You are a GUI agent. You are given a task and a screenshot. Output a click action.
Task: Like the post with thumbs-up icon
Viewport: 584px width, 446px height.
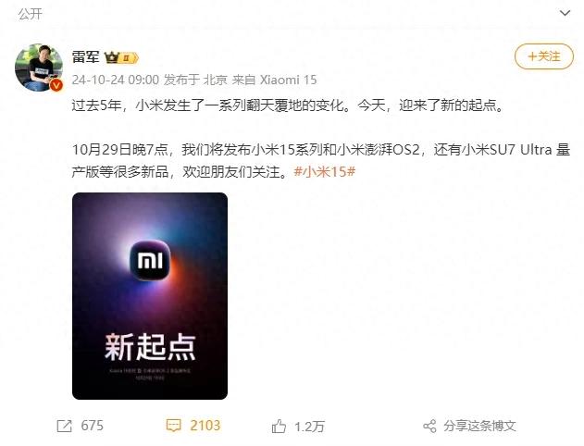click(279, 426)
